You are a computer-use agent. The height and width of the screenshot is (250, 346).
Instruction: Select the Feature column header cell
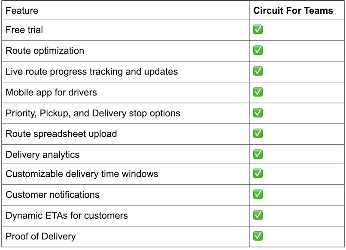point(125,10)
